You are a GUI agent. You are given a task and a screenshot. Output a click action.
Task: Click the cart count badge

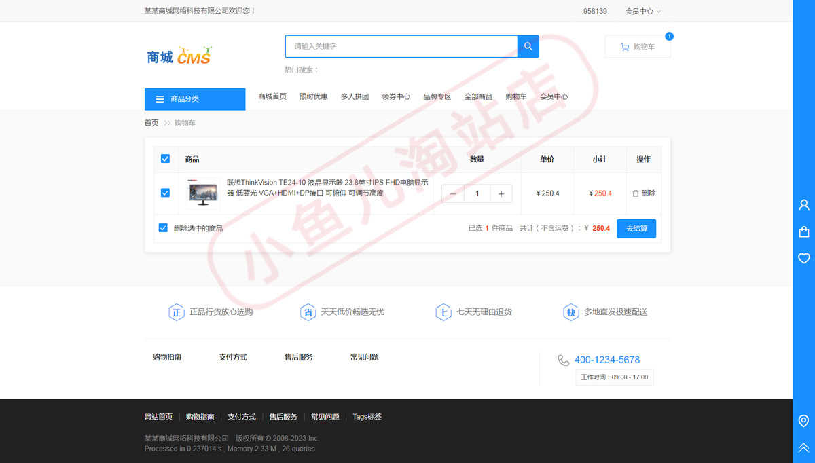click(x=670, y=36)
